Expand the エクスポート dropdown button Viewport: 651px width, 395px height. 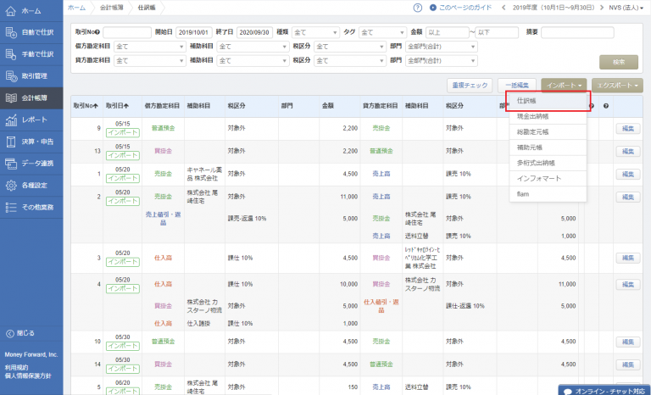[x=617, y=85]
